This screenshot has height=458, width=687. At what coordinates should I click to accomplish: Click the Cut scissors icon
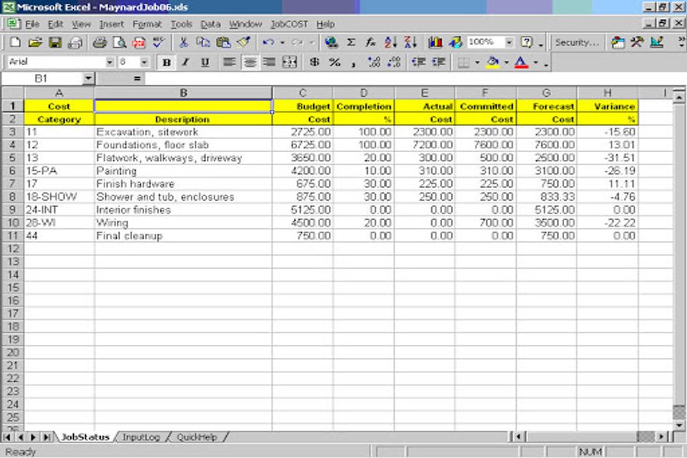point(184,43)
